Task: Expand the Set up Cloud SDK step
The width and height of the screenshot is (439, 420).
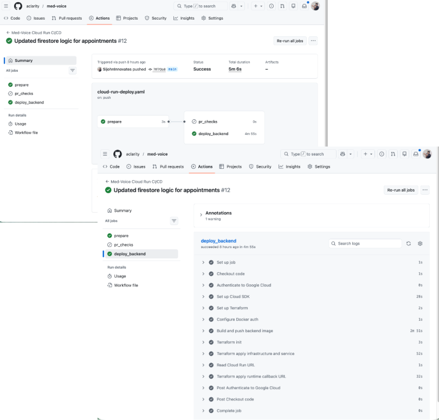Action: 203,297
